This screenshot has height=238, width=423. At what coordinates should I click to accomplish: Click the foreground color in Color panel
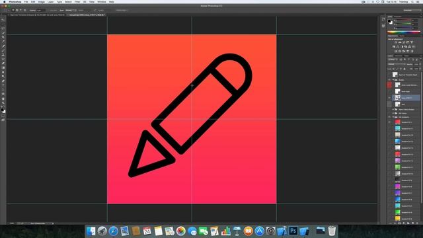coord(389,21)
